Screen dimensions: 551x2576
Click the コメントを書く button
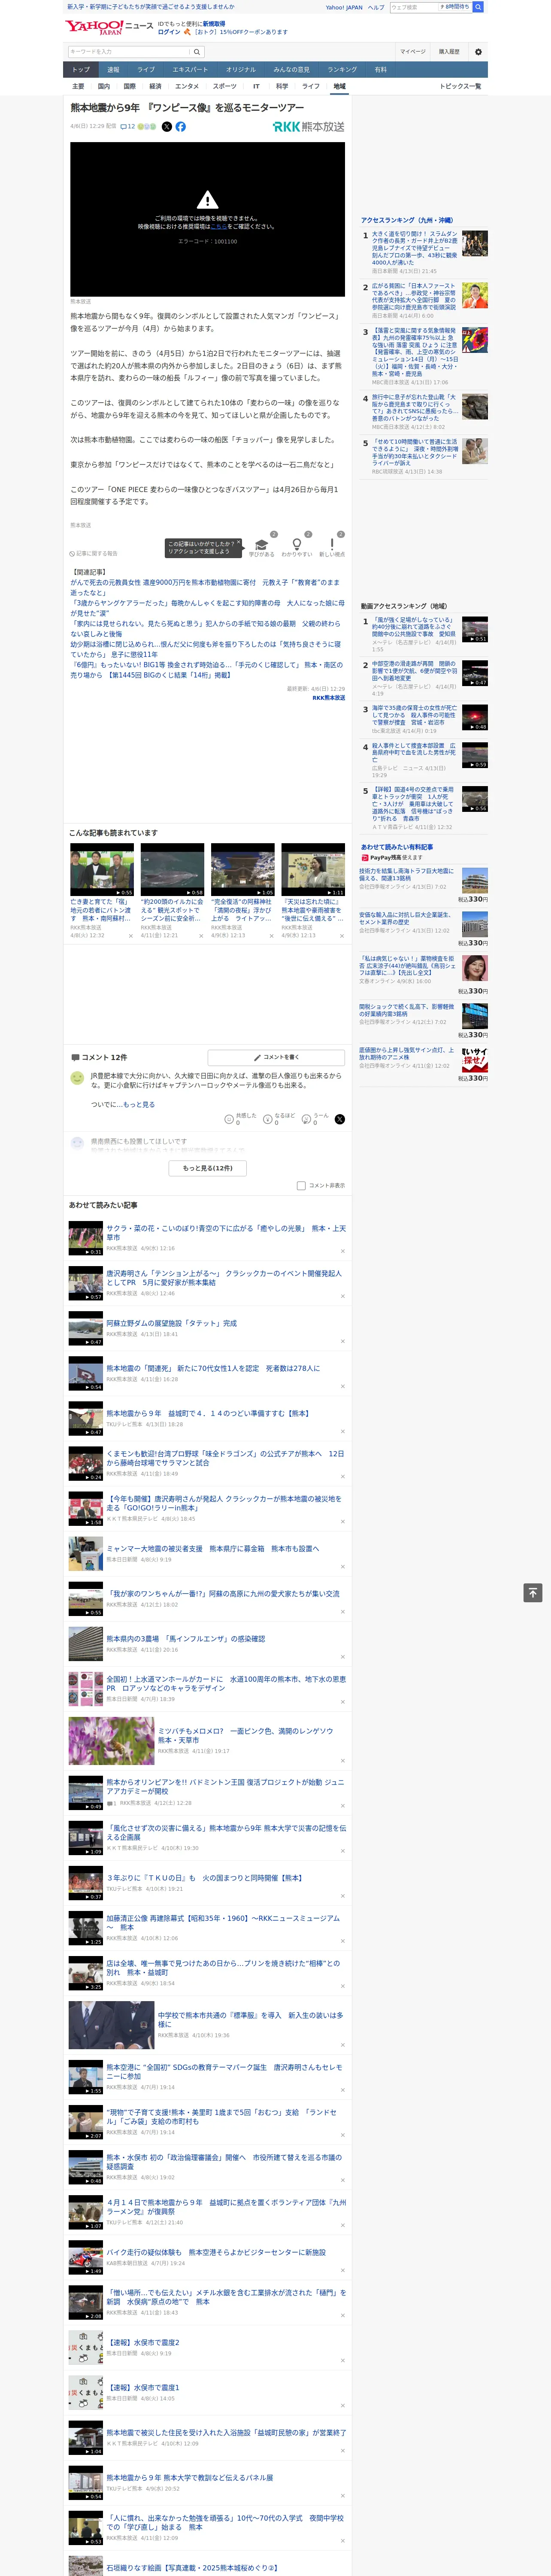click(276, 1057)
